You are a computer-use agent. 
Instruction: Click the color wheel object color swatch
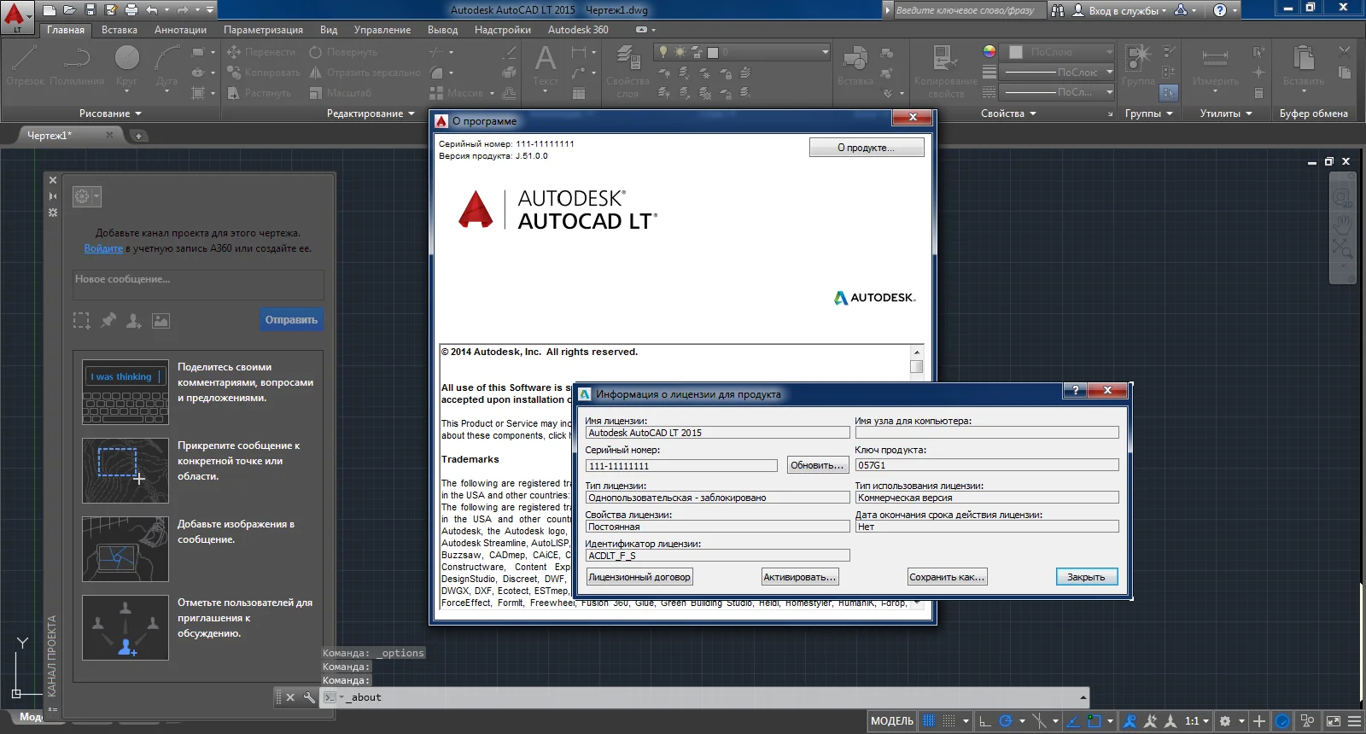pyautogui.click(x=989, y=52)
